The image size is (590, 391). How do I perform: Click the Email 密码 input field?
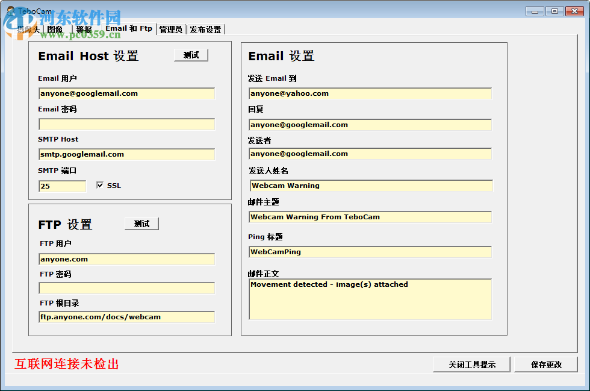click(x=127, y=124)
